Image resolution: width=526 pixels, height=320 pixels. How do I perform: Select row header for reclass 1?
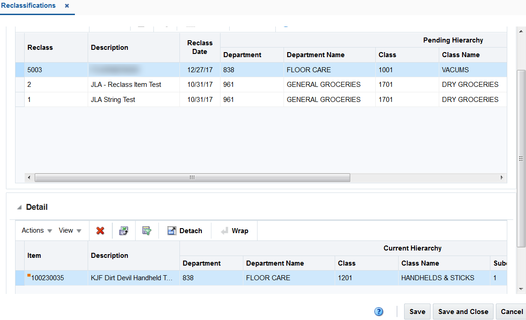(20, 99)
